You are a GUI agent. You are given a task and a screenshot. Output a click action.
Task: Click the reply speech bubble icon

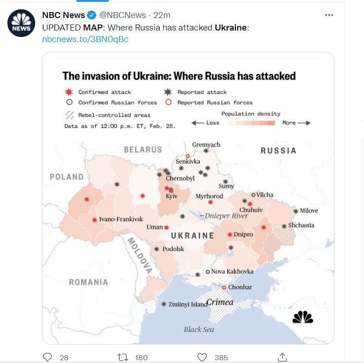click(x=48, y=357)
